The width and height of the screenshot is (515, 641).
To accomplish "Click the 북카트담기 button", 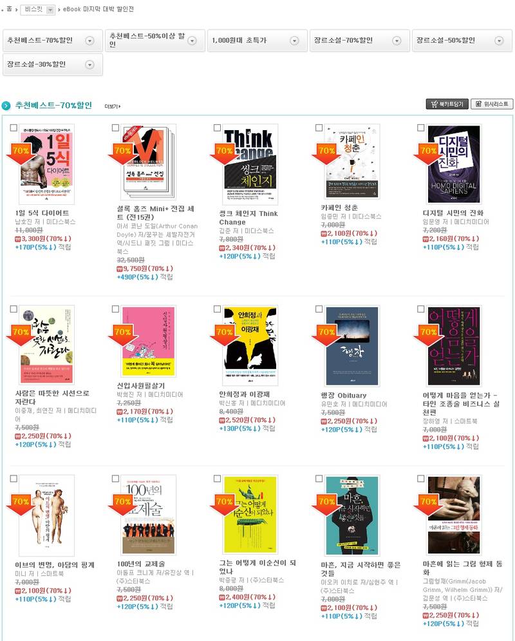I will click(x=447, y=104).
